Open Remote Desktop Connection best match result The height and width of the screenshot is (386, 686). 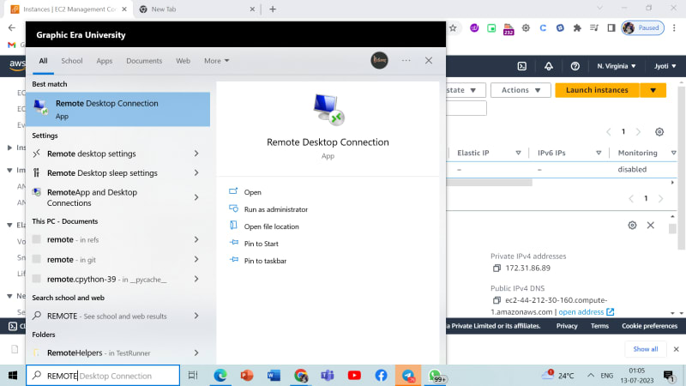pos(117,109)
